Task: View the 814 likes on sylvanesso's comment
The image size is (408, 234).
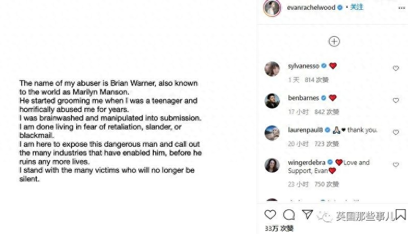Action: pos(317,80)
